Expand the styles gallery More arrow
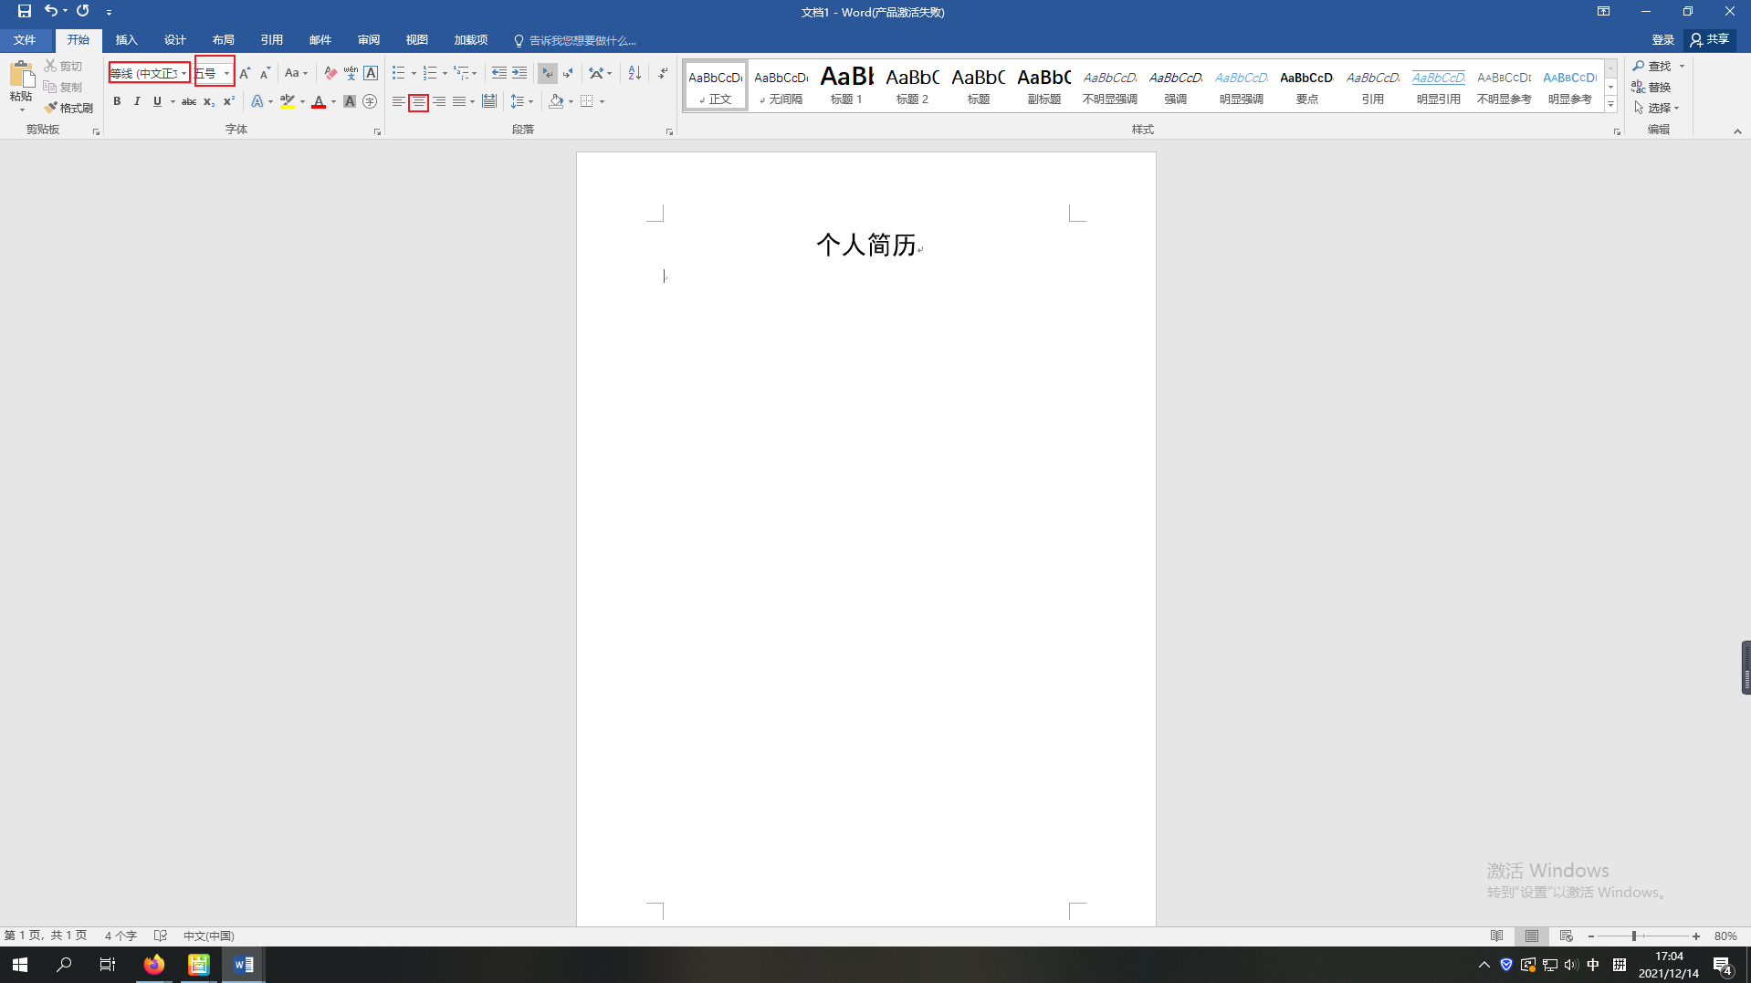This screenshot has width=1751, height=983. click(1611, 106)
